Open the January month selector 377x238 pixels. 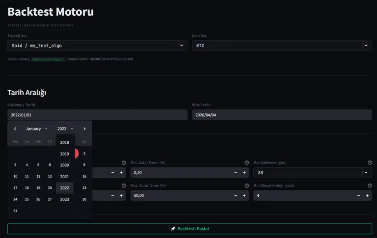click(37, 129)
